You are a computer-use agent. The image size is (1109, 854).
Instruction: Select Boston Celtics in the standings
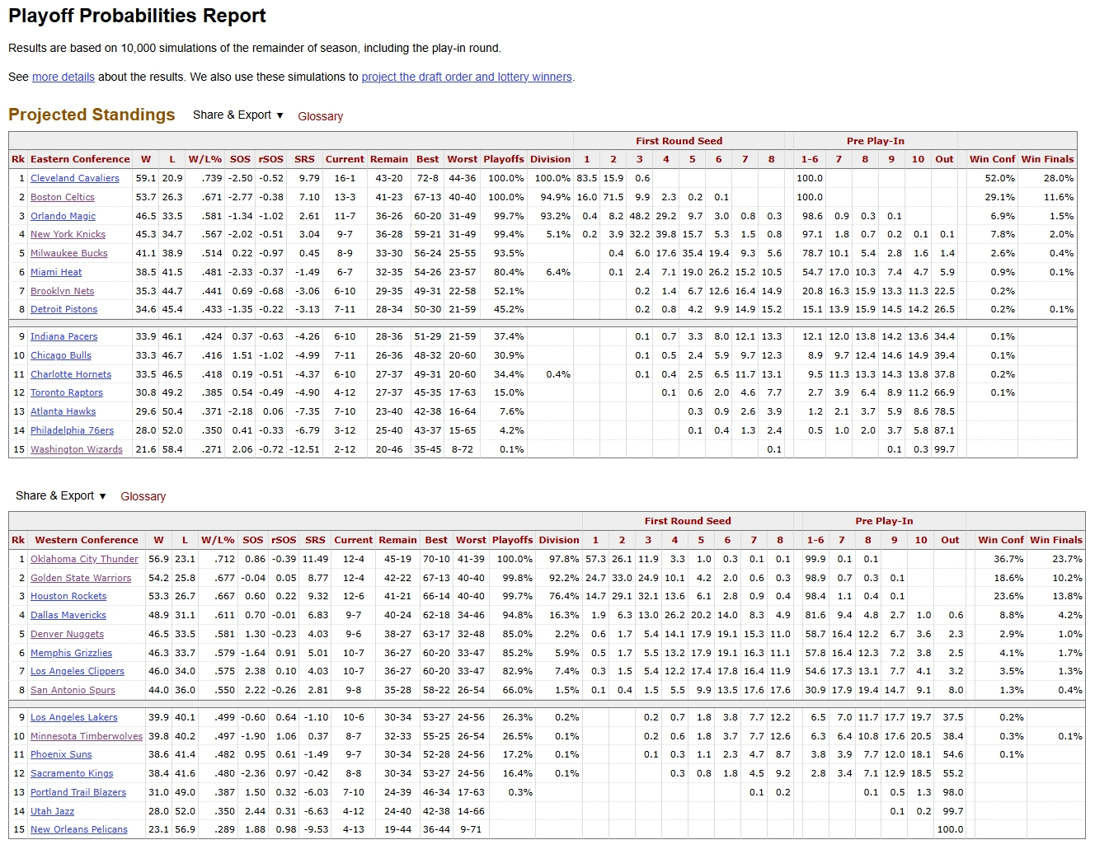[62, 197]
